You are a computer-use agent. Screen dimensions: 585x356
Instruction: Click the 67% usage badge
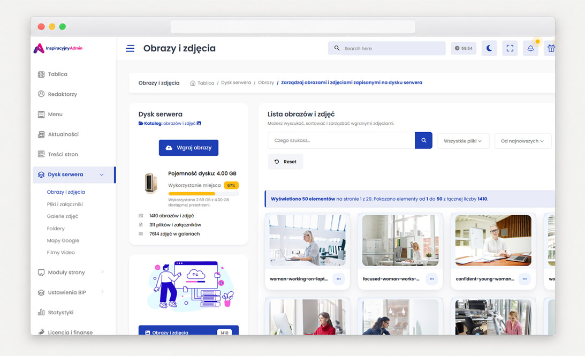pos(231,185)
